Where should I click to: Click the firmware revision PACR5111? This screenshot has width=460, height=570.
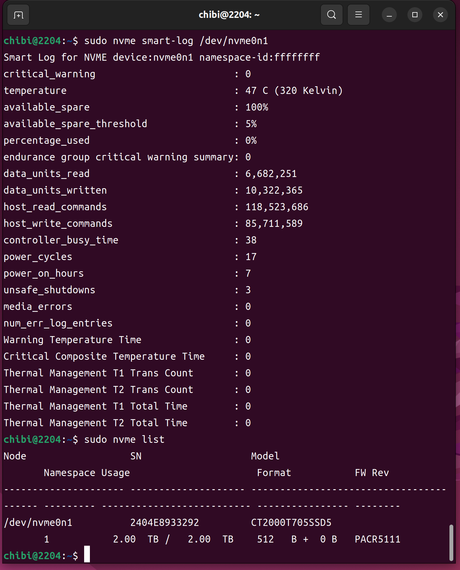[377, 539]
